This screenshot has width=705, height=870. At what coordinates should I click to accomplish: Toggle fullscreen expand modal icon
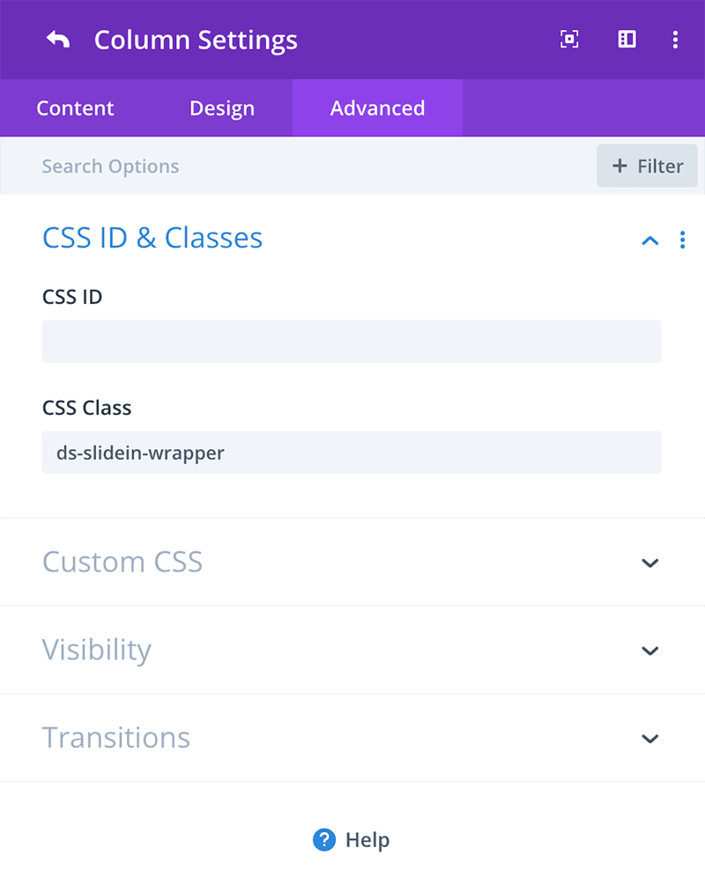(569, 40)
